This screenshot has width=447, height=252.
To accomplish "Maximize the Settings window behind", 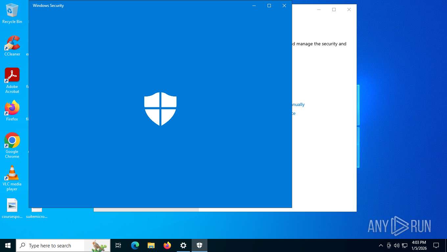I will click(334, 10).
